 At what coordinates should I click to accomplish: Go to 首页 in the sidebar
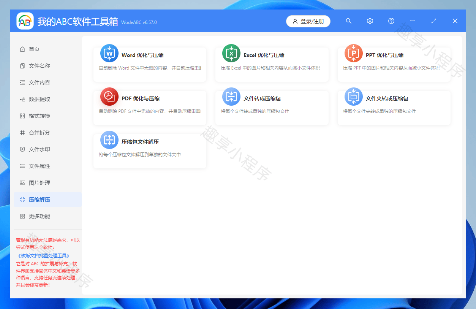click(47, 49)
